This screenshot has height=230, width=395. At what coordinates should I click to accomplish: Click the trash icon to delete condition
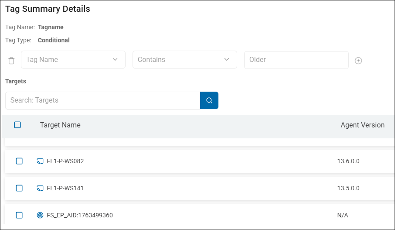point(11,61)
